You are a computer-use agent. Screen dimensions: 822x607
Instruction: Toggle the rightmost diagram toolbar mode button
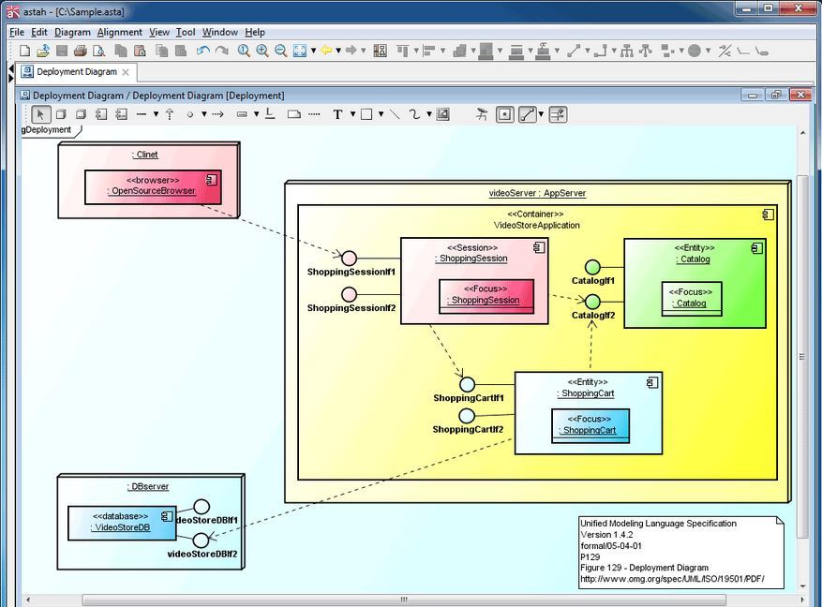pos(558,114)
